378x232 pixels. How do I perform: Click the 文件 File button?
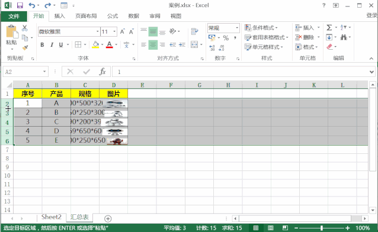14,16
